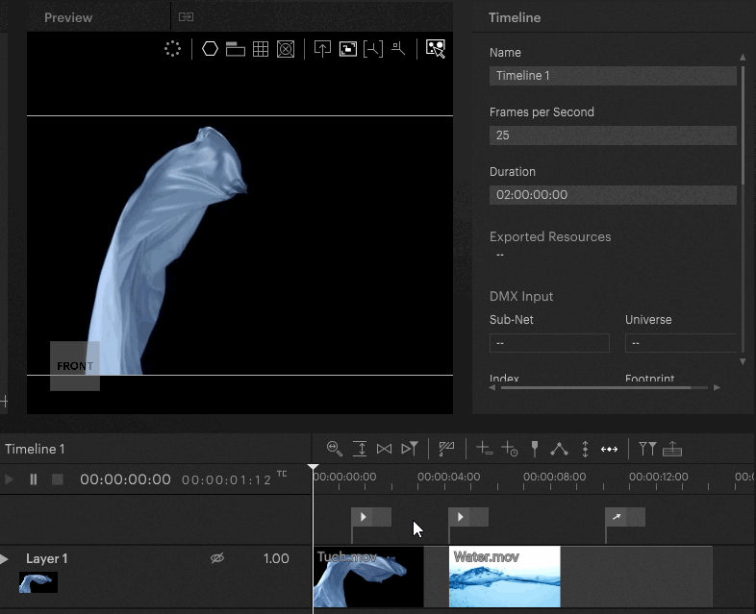This screenshot has height=614, width=756.
Task: Click the properties vertical scrollbar thumb
Action: [x=743, y=125]
